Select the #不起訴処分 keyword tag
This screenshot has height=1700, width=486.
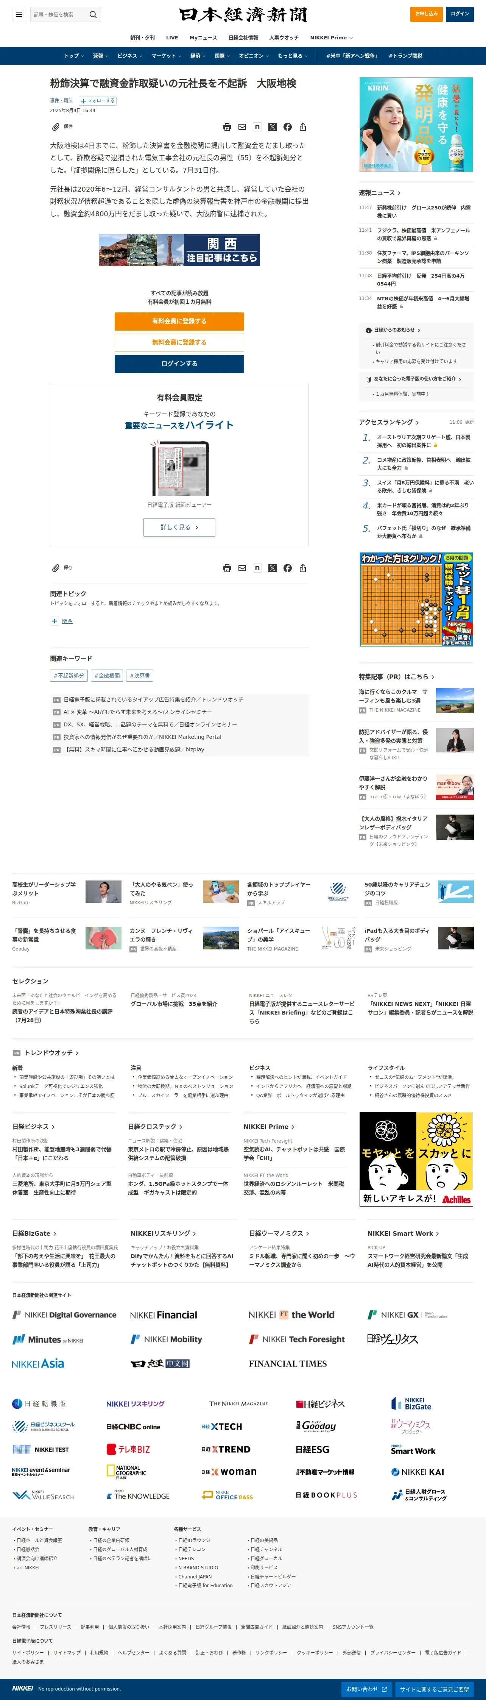coord(69,676)
